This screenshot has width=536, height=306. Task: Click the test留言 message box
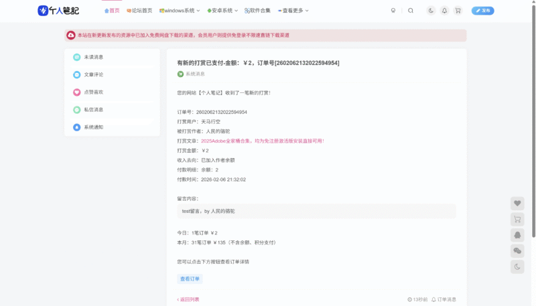(316, 211)
